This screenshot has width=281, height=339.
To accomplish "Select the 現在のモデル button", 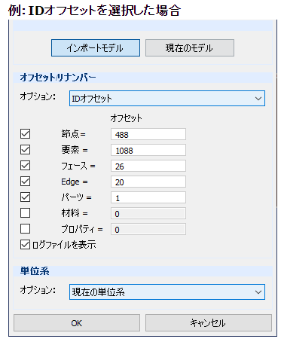I will click(190, 47).
